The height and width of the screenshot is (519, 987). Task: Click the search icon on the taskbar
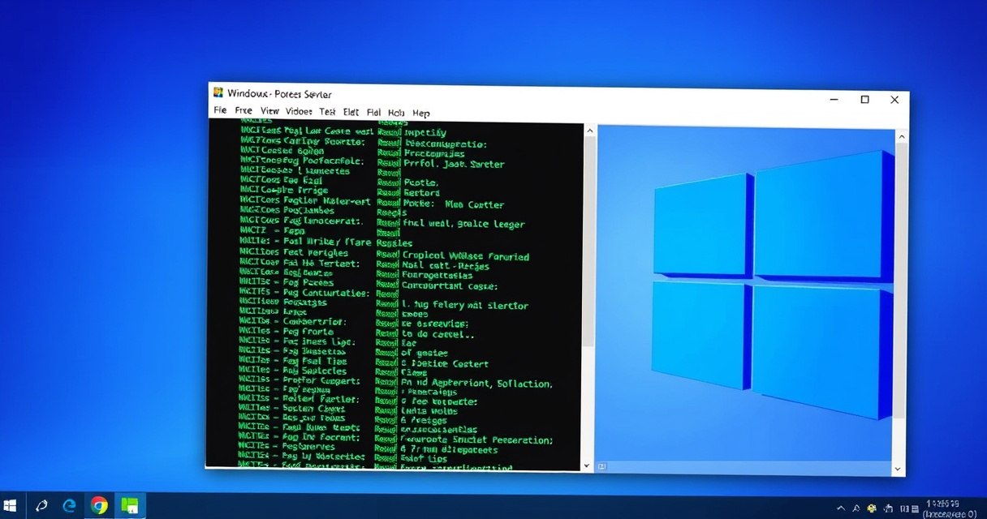coord(41,506)
